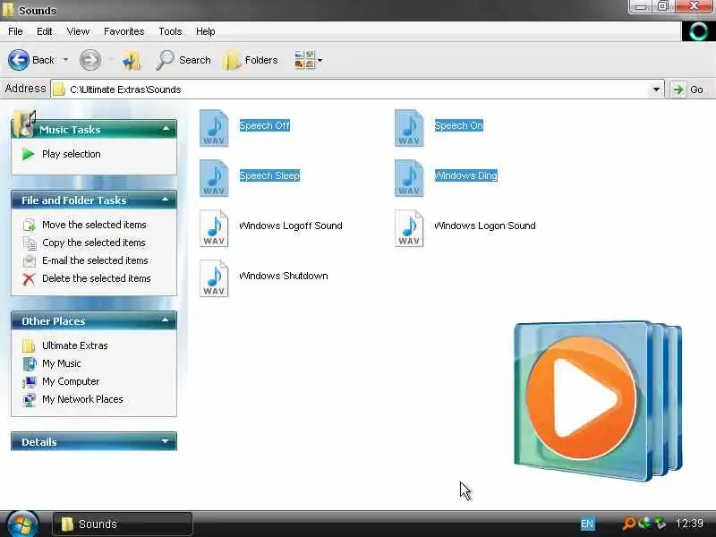The image size is (716, 537).
Task: Select the Windows Ding WAV icon
Action: 409,178
